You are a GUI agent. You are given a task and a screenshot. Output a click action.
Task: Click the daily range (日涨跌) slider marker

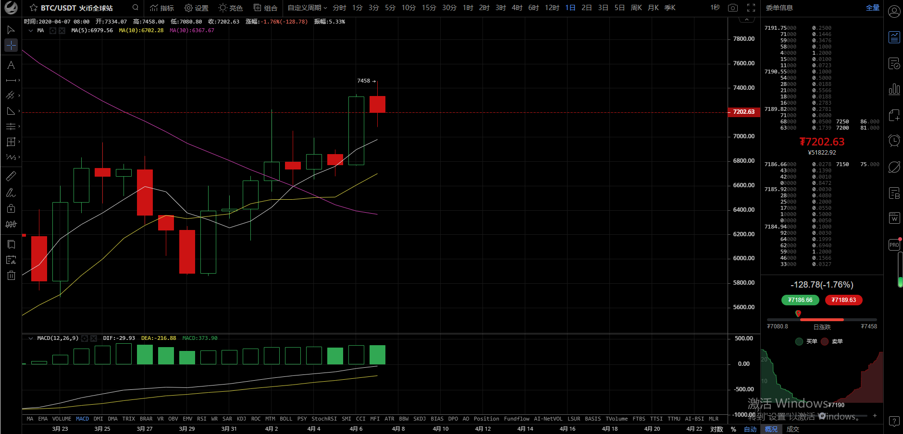798,313
